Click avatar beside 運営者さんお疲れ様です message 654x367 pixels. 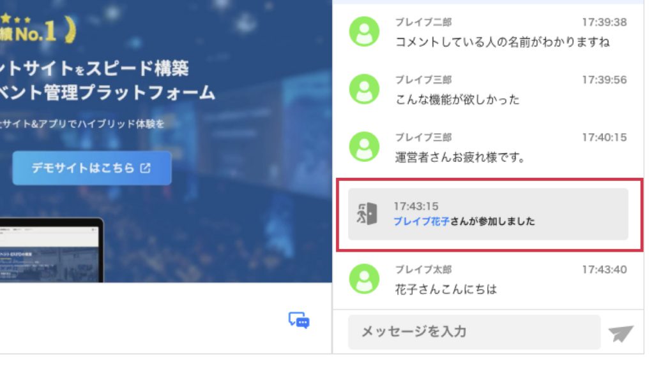coord(364,147)
